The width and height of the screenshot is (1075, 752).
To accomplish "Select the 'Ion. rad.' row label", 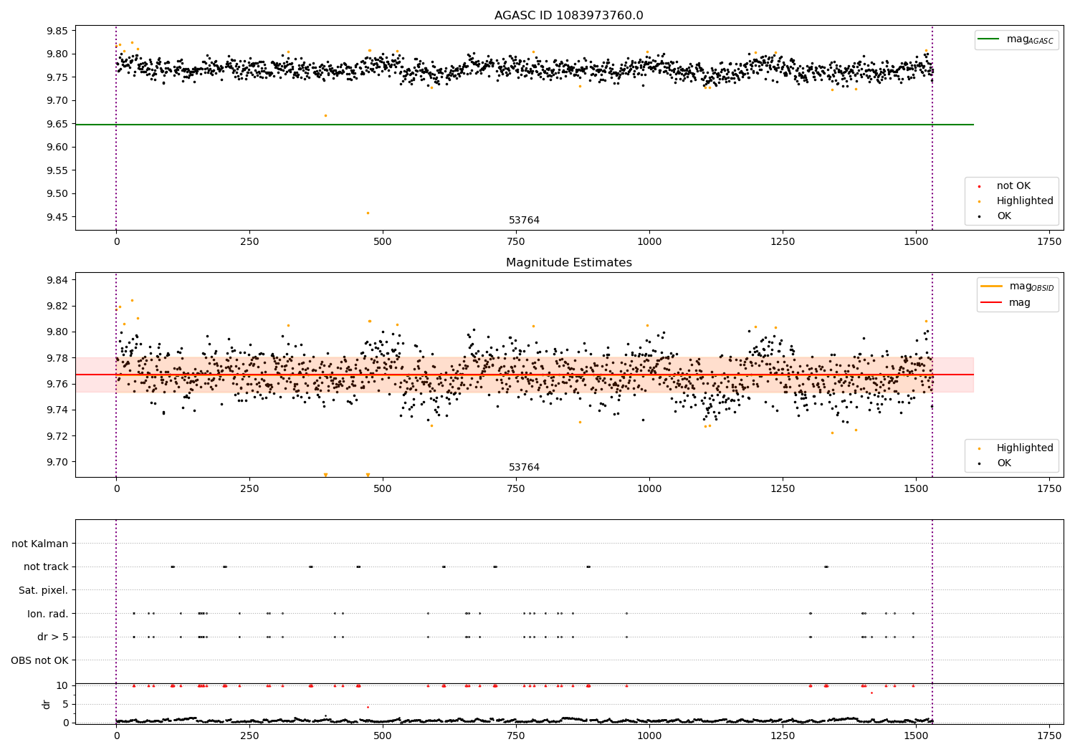I will pyautogui.click(x=48, y=614).
